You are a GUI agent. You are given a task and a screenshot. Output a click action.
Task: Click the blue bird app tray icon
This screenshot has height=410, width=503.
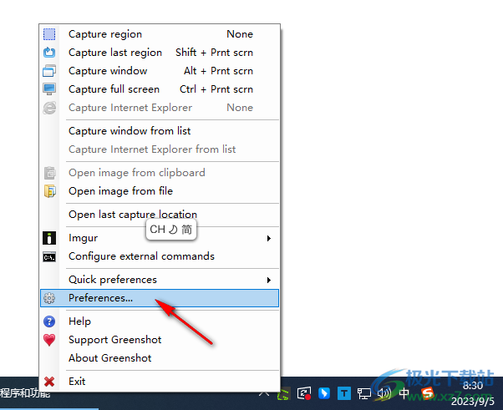(324, 393)
